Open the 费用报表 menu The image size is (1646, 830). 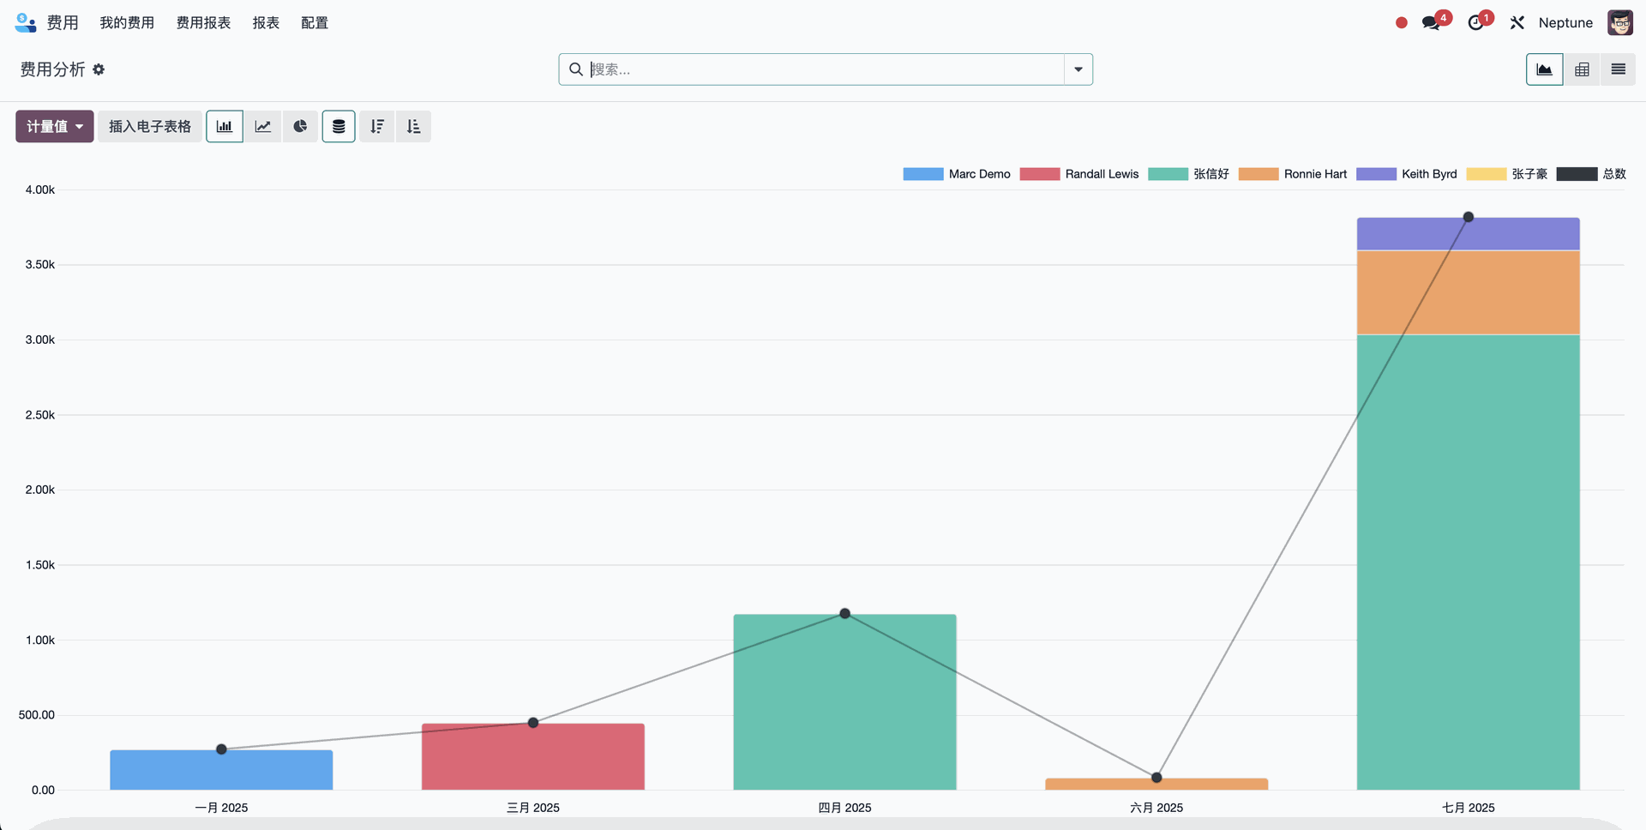pyautogui.click(x=203, y=23)
